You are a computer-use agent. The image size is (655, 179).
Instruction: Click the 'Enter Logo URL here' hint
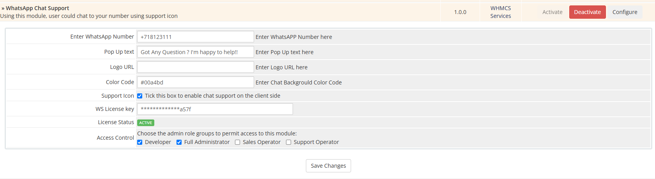pyautogui.click(x=281, y=67)
